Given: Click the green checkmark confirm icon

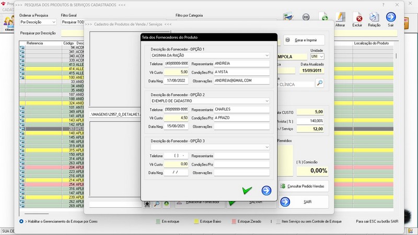Looking at the screenshot, I should (x=247, y=191).
